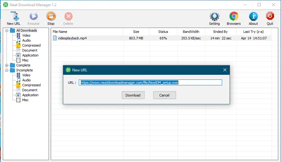Open the About info icon
Screen dimensions: 281x162
coord(253,16)
